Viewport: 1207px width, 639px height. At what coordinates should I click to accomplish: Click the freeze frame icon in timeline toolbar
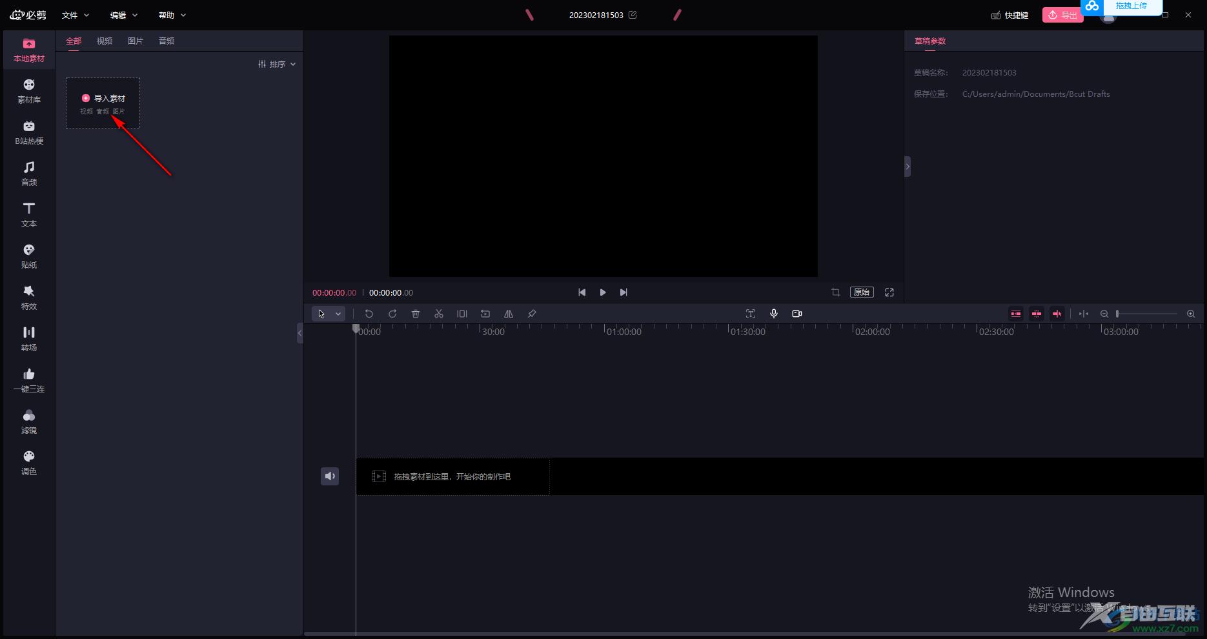click(462, 314)
